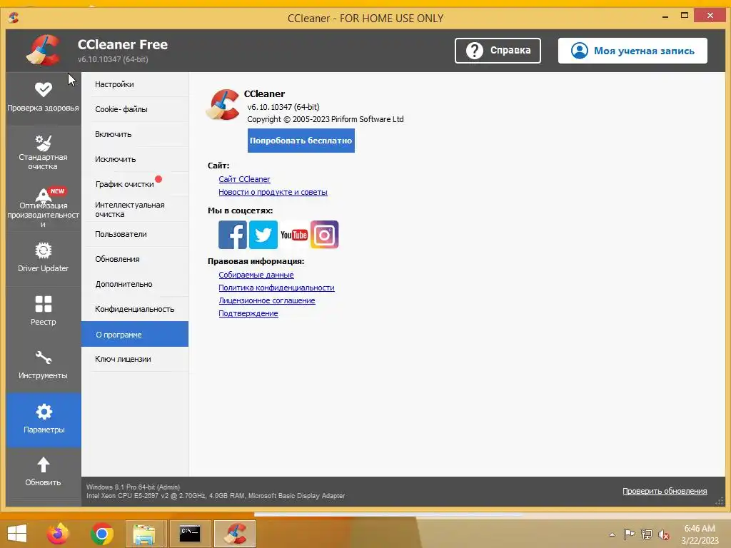Open Action Center flag tray icon

(629, 534)
